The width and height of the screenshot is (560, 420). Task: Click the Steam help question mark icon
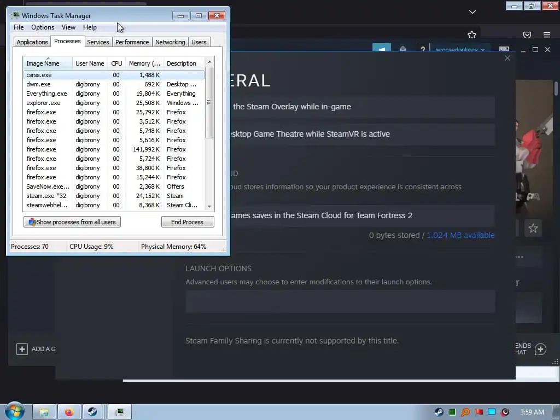pyautogui.click(x=423, y=49)
